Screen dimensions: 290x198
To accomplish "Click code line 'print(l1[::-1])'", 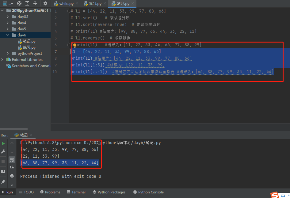I will 89,72.
